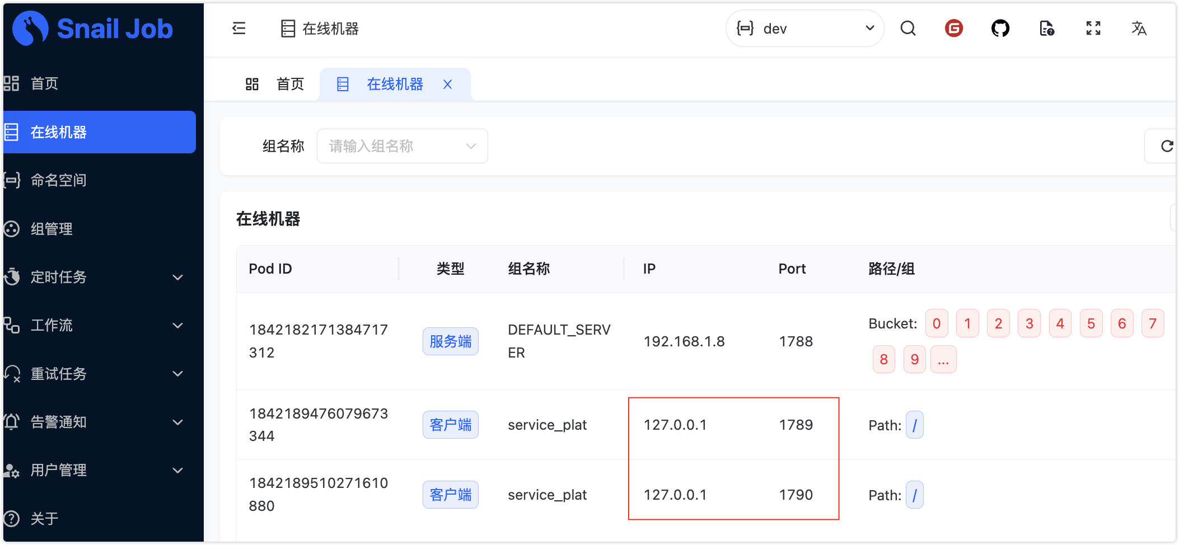Click the 服务端 type tag
Image resolution: width=1179 pixels, height=545 pixels.
tap(450, 341)
